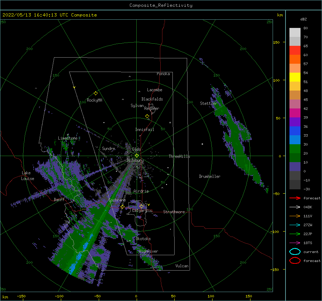Click the Calgary city label
The image size is (322, 301).
click(140, 210)
